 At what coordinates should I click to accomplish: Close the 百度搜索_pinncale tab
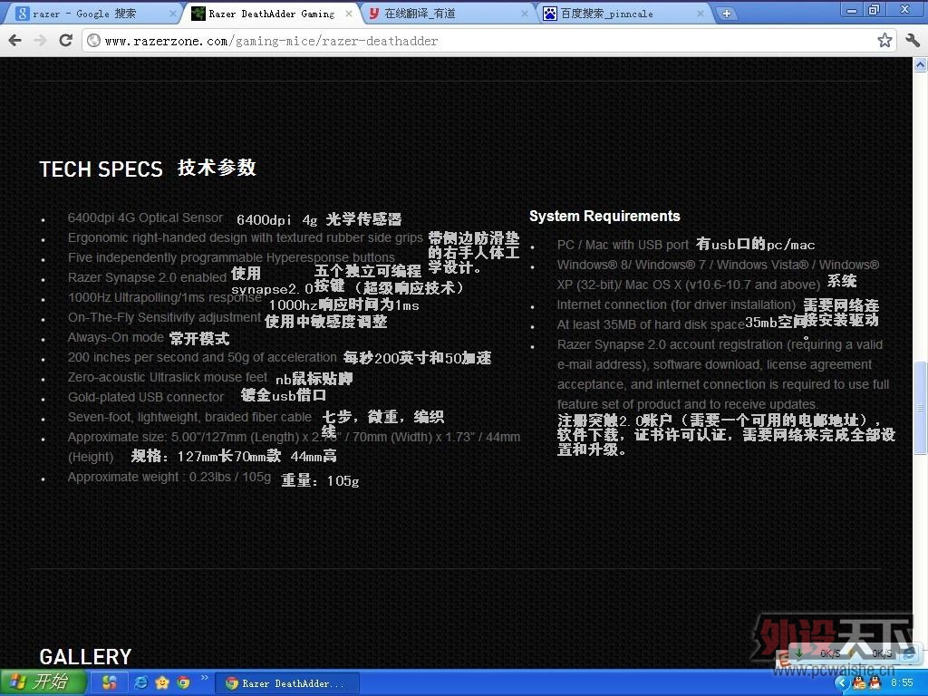pos(701,13)
